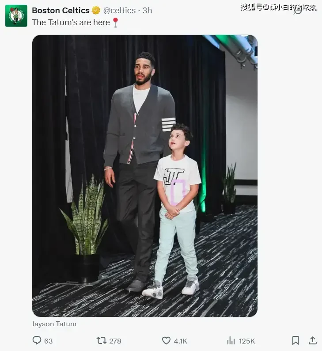Image resolution: width=322 pixels, height=351 pixels.
Task: Click the repost arrows icon
Action: click(x=101, y=341)
